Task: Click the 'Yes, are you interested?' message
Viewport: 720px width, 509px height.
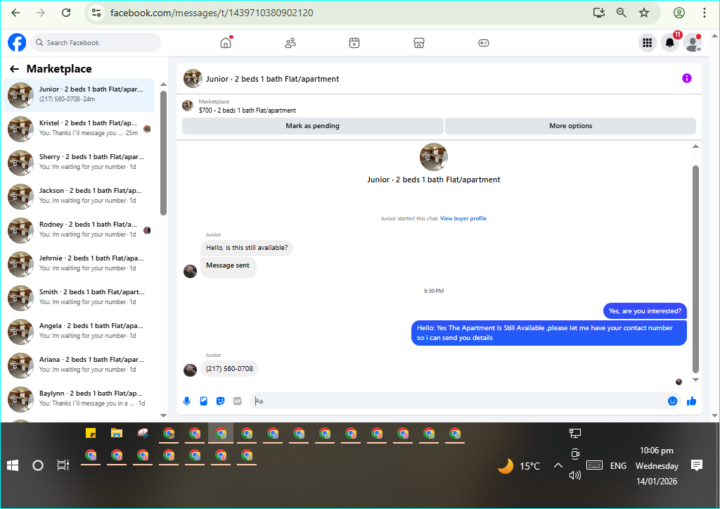Action: [x=645, y=311]
